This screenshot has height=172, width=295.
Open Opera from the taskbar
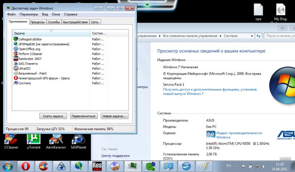(x=25, y=166)
